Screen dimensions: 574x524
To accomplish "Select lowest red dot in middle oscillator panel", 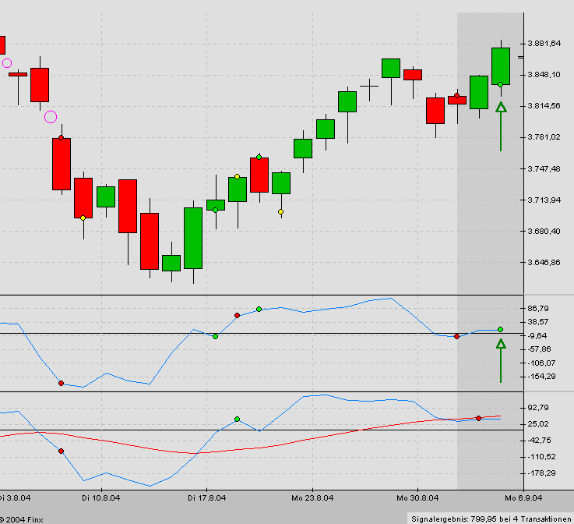I will coord(61,383).
